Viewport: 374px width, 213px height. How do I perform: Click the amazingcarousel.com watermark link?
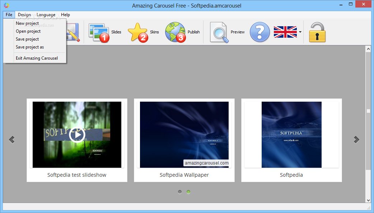[x=206, y=163]
